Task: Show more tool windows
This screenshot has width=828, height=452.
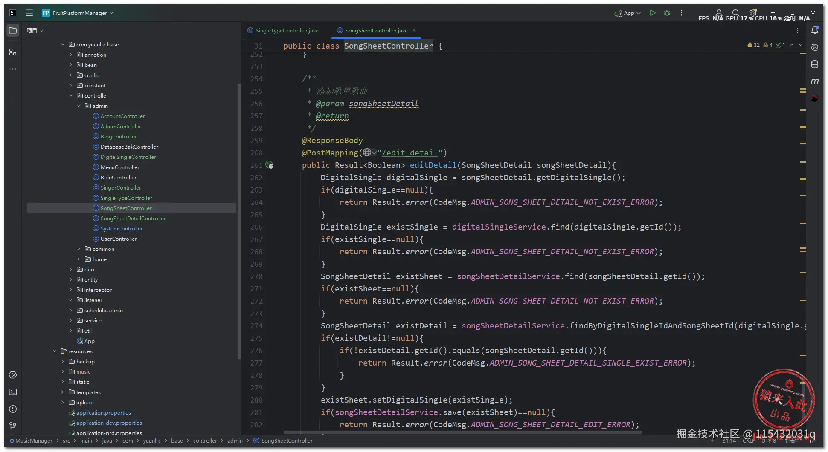Action: (13, 69)
